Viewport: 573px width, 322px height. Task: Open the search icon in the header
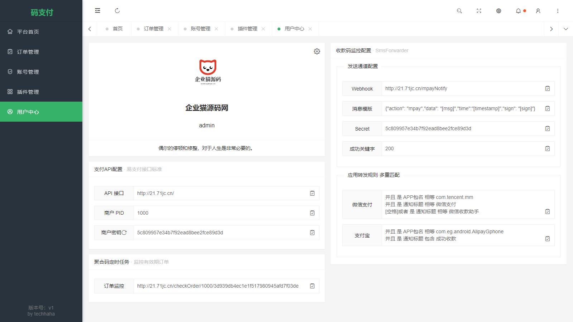tap(459, 11)
